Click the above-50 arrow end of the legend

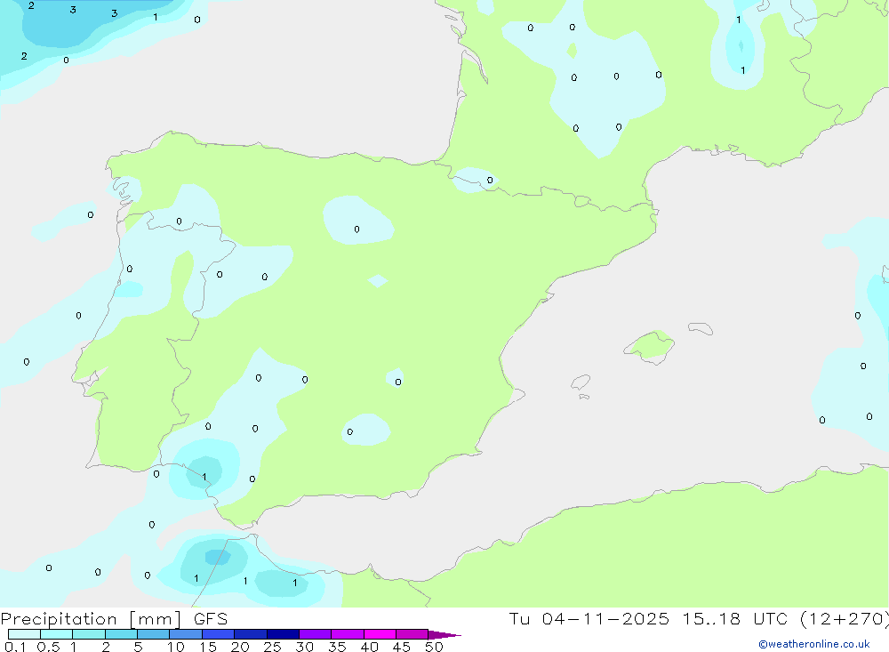point(444,634)
